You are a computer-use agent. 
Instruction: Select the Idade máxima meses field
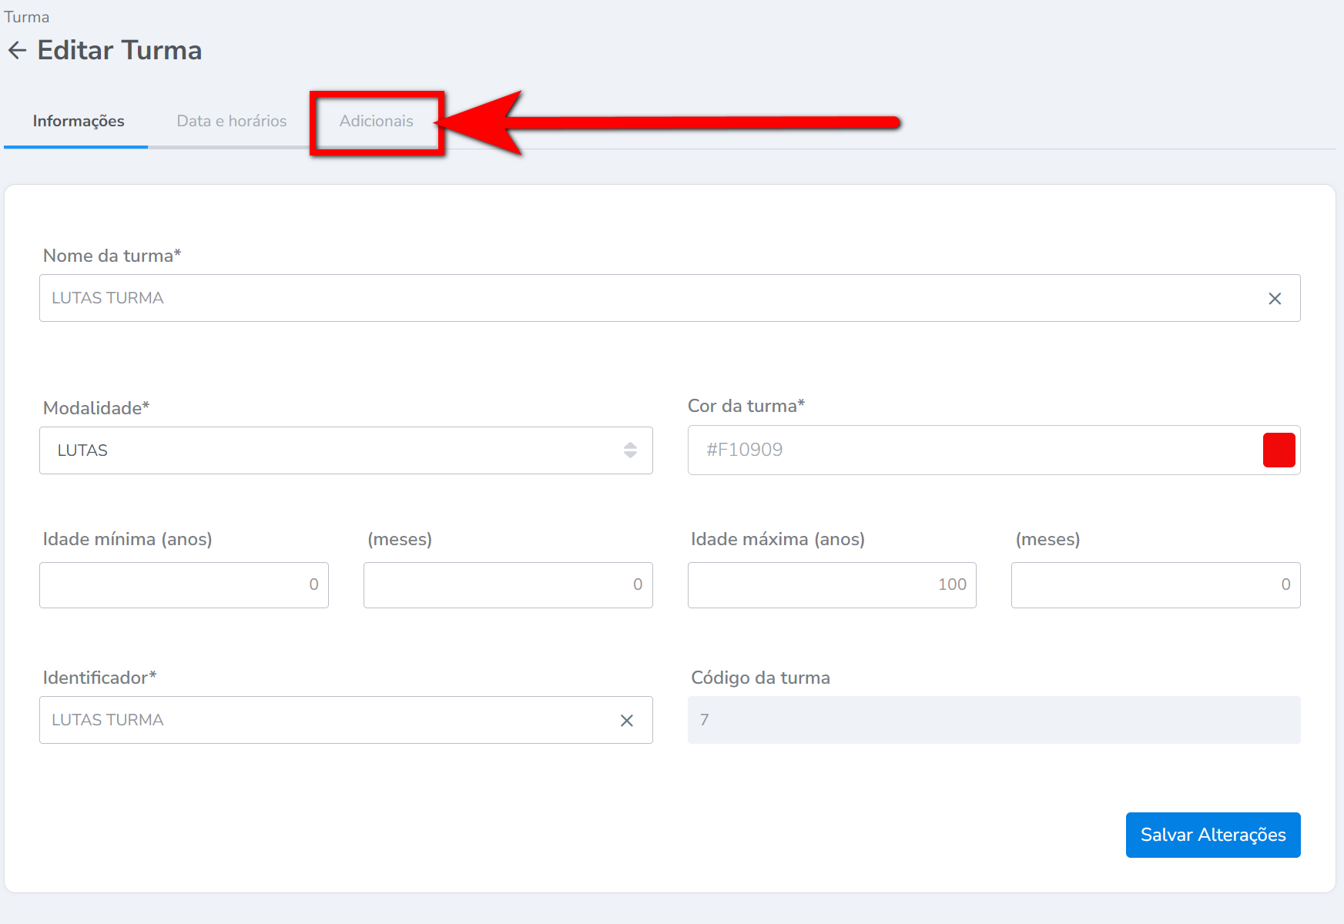tap(1155, 585)
